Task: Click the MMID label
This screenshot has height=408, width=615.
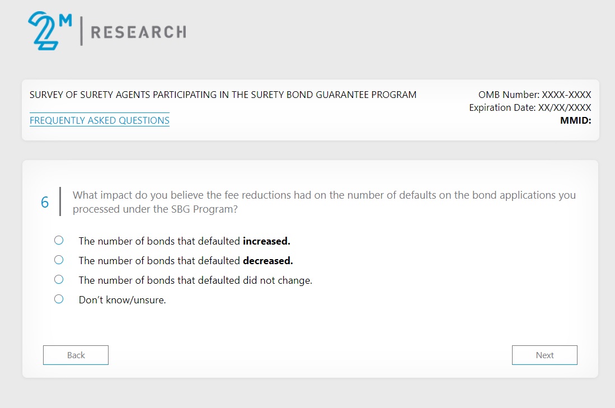Action: 575,120
